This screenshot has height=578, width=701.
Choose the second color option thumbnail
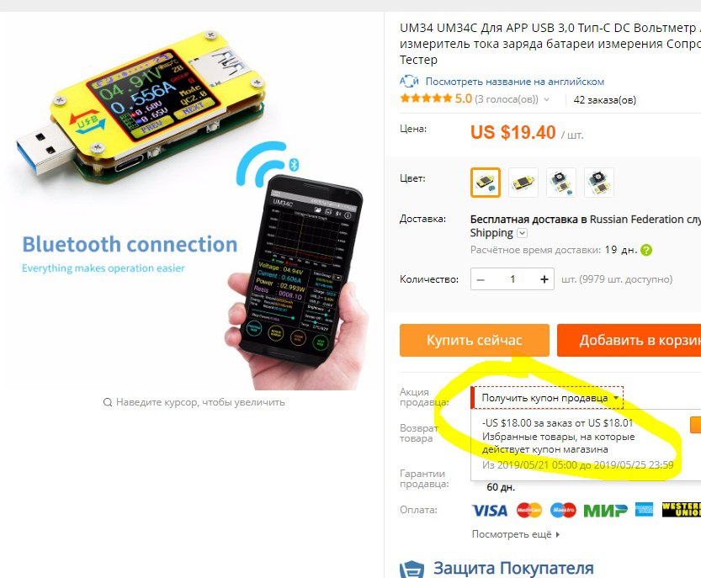523,183
